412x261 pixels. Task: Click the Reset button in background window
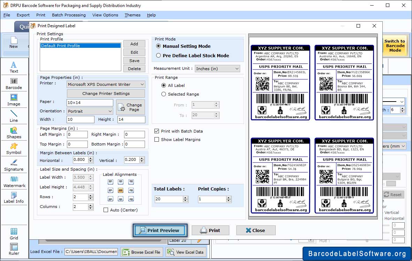pyautogui.click(x=393, y=195)
